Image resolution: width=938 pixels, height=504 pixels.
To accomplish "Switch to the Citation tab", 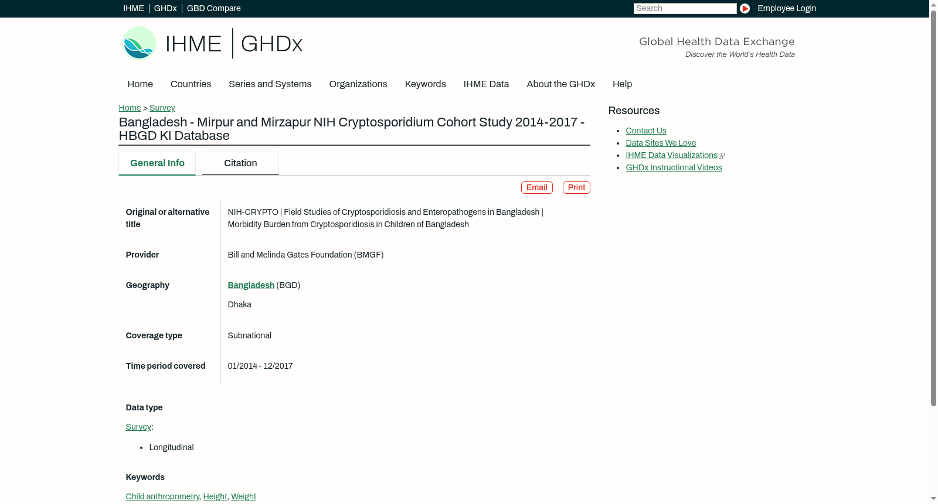I will 240,163.
